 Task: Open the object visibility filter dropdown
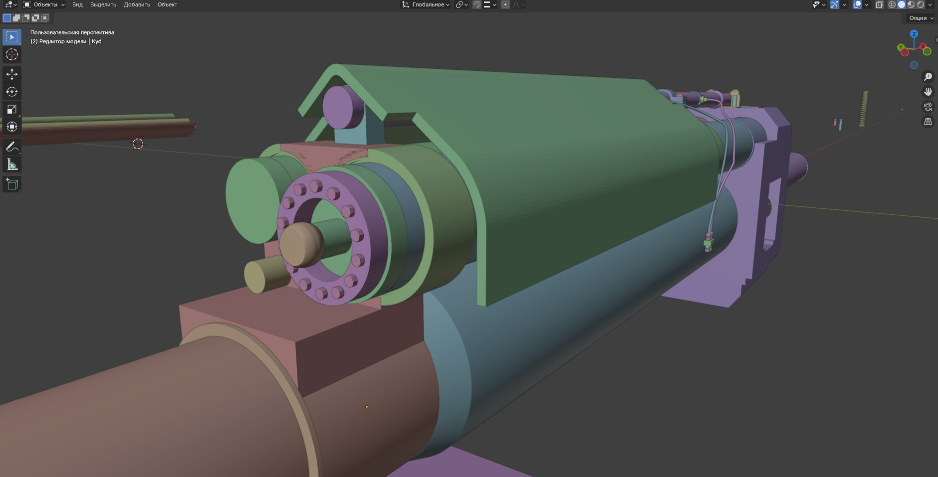click(819, 4)
